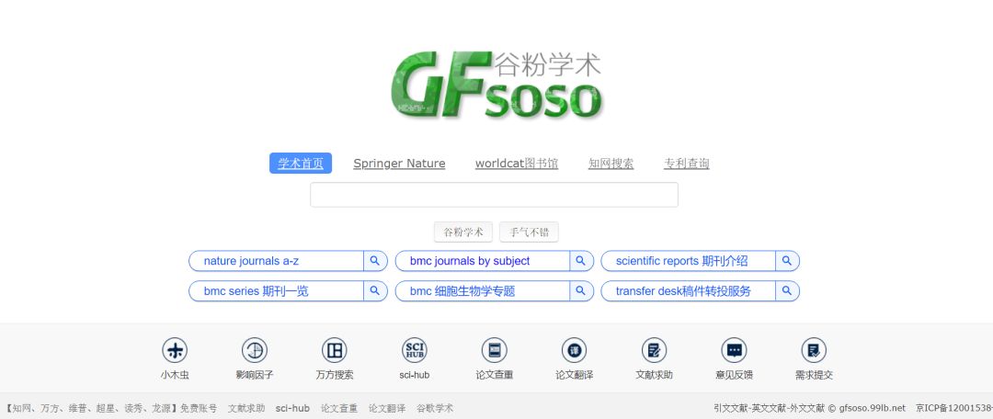Click footer 引文文献-英文文献-外文文献 text
This screenshot has height=419, width=993.
click(x=770, y=408)
